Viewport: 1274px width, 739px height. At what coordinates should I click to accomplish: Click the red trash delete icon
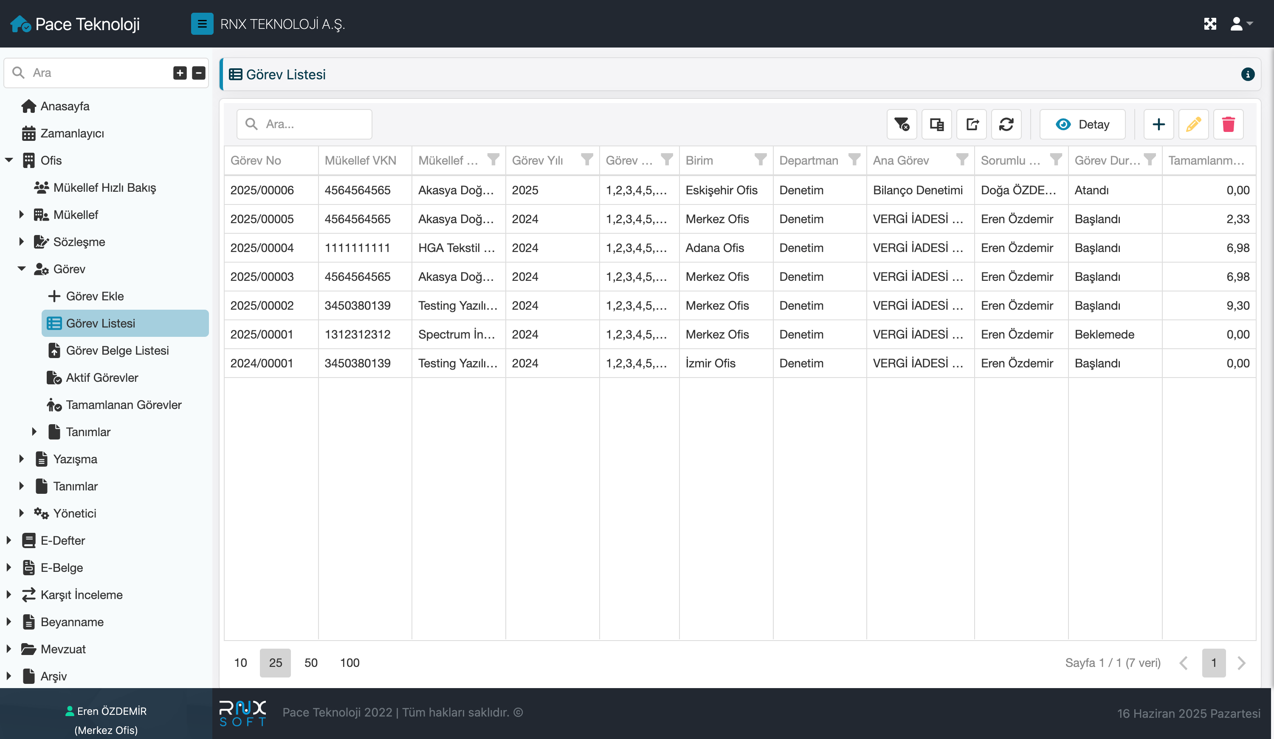[1228, 124]
